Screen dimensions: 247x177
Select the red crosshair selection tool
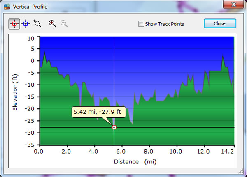[14, 24]
